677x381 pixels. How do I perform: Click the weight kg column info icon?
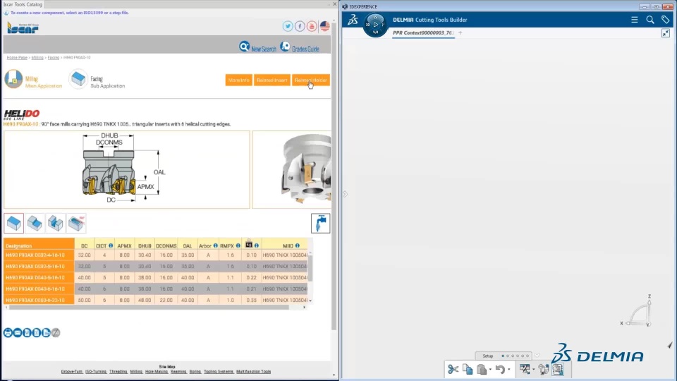257,246
